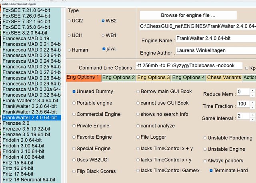Select highlighted FrankWalter 2.4.0 64-bit

coord(32,117)
